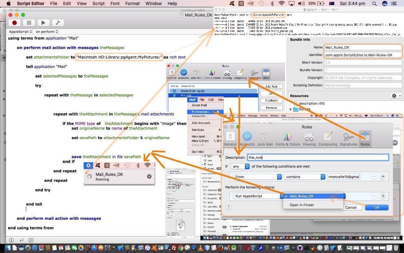This screenshot has height=253, width=404.
Task: Open the AppleScript language popup
Action: pos(21,32)
